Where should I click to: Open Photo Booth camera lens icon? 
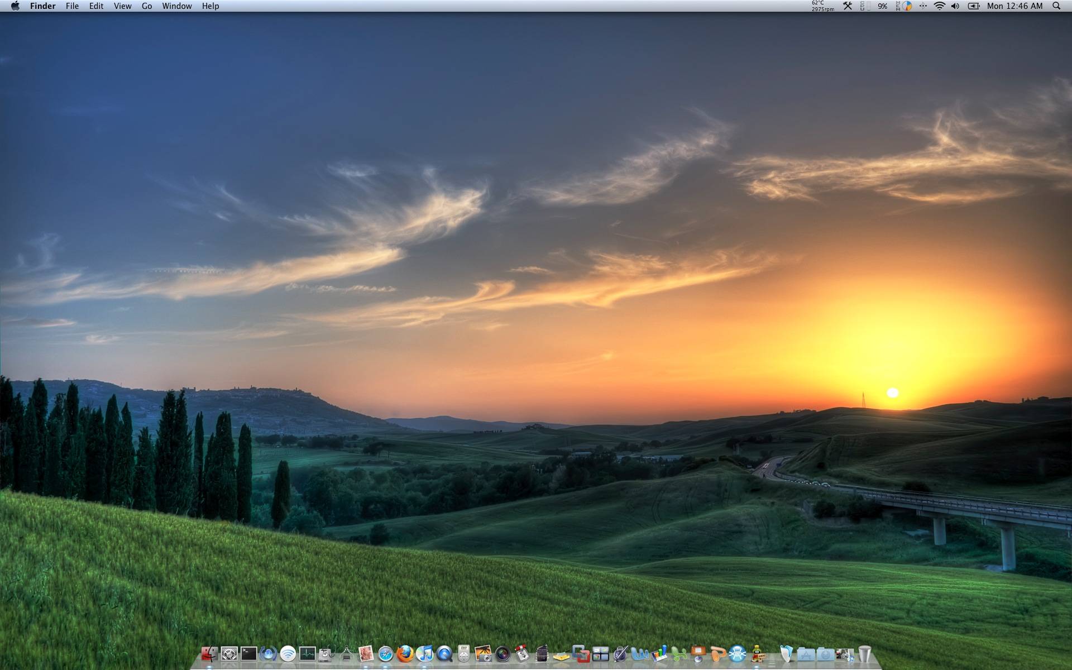tap(502, 654)
